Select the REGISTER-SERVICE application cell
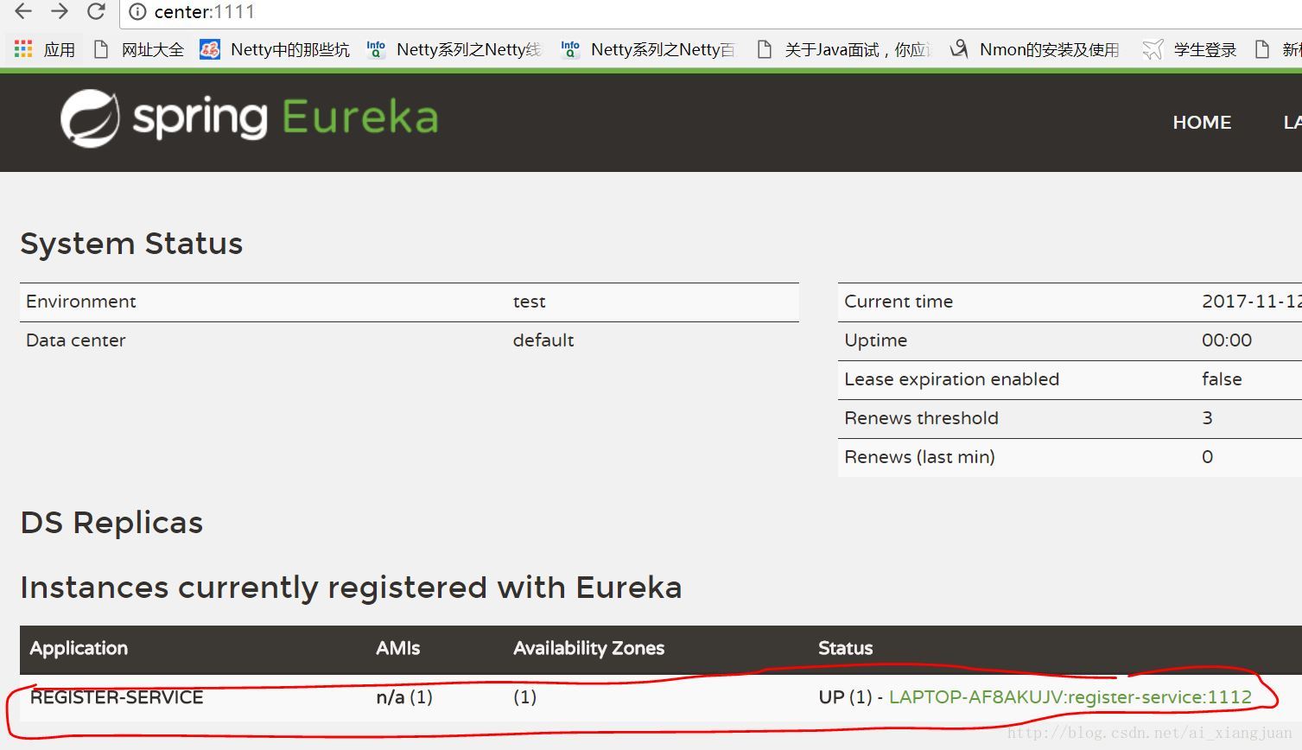The height and width of the screenshot is (750, 1302). coord(117,697)
